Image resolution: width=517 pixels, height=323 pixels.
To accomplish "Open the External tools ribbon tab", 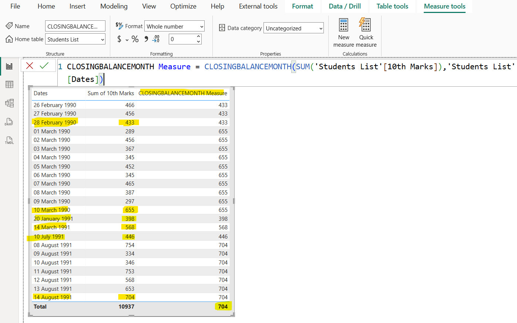I will (x=258, y=6).
